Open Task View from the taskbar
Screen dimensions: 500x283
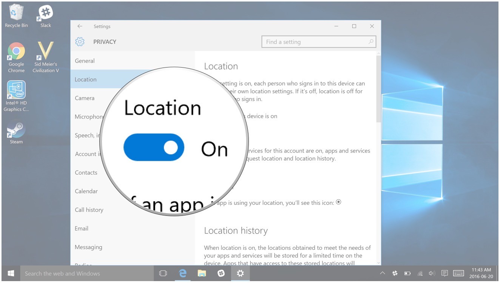coord(163,273)
